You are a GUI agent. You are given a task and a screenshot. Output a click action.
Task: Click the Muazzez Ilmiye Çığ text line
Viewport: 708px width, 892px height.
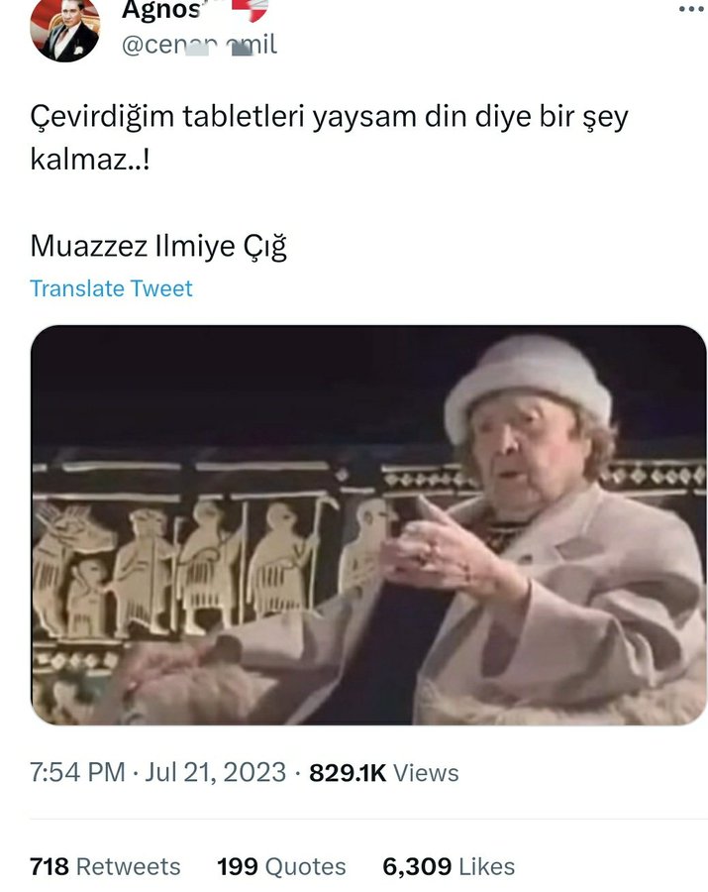coord(158,247)
